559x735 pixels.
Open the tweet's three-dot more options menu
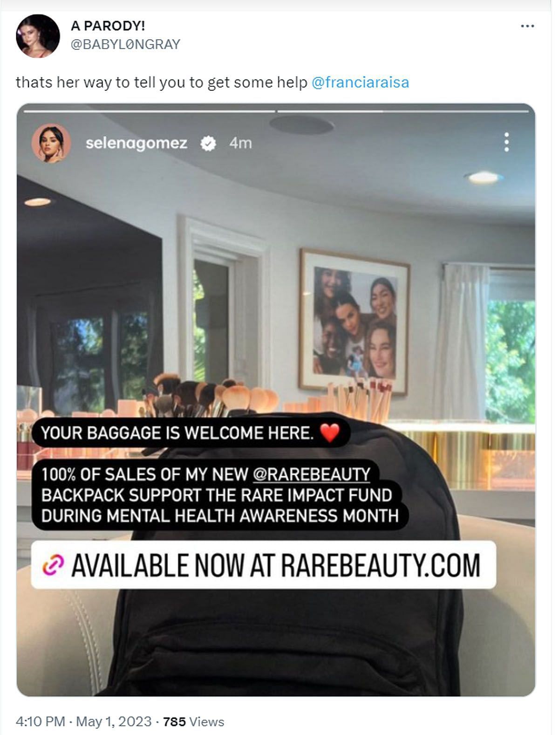pyautogui.click(x=527, y=26)
